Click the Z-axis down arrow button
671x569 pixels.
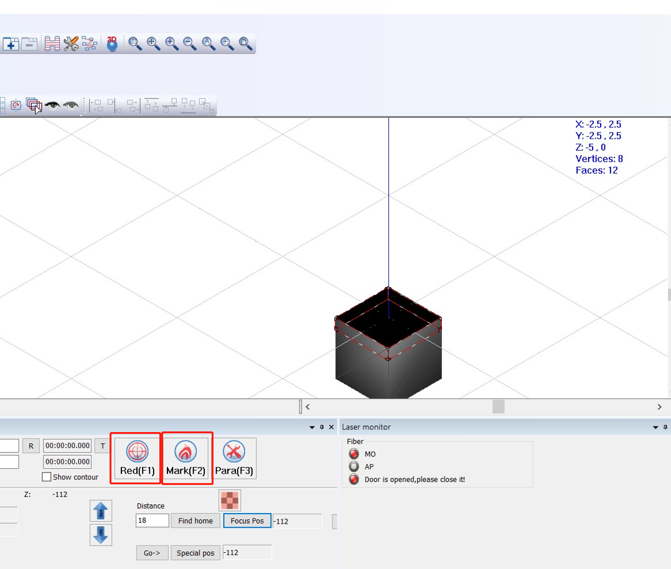click(x=101, y=535)
